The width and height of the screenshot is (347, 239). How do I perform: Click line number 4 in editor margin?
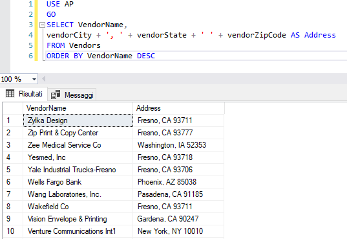[x=31, y=35]
